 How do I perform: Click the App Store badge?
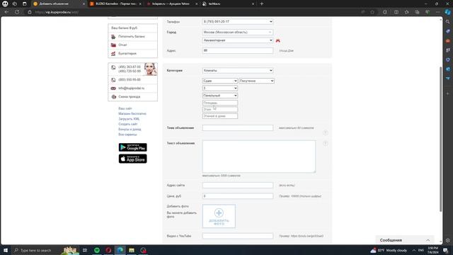[132, 159]
